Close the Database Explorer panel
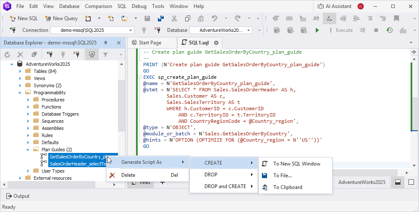Viewport: 419px width, 212px height. coord(119,43)
